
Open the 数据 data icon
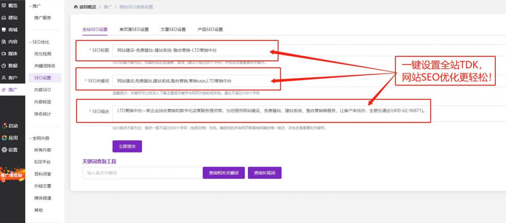pos(4,66)
